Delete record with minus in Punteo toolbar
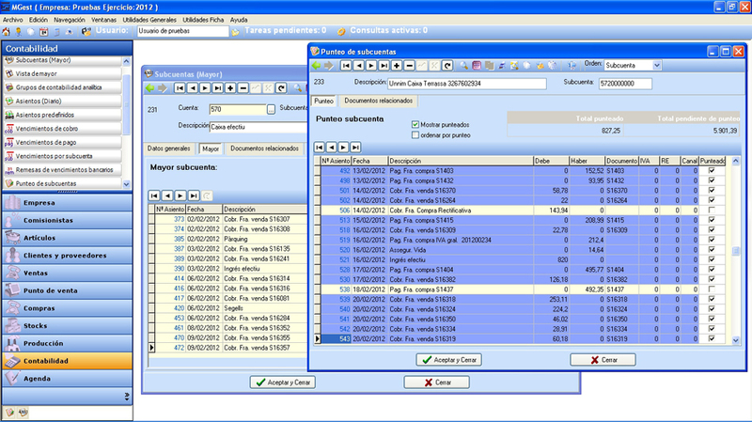 (409, 65)
